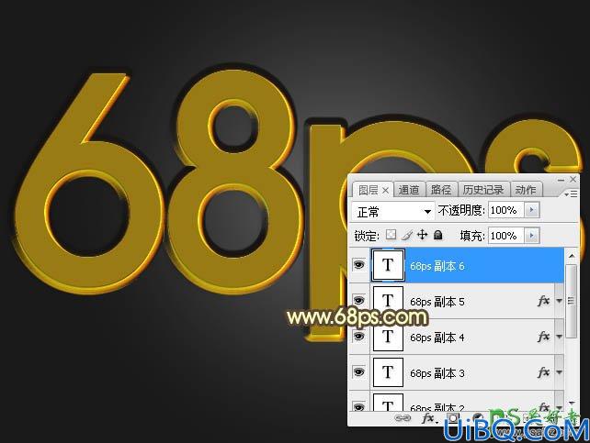This screenshot has height=443, width=590.
Task: Close the 图层 tab with its x icon
Action: point(385,191)
